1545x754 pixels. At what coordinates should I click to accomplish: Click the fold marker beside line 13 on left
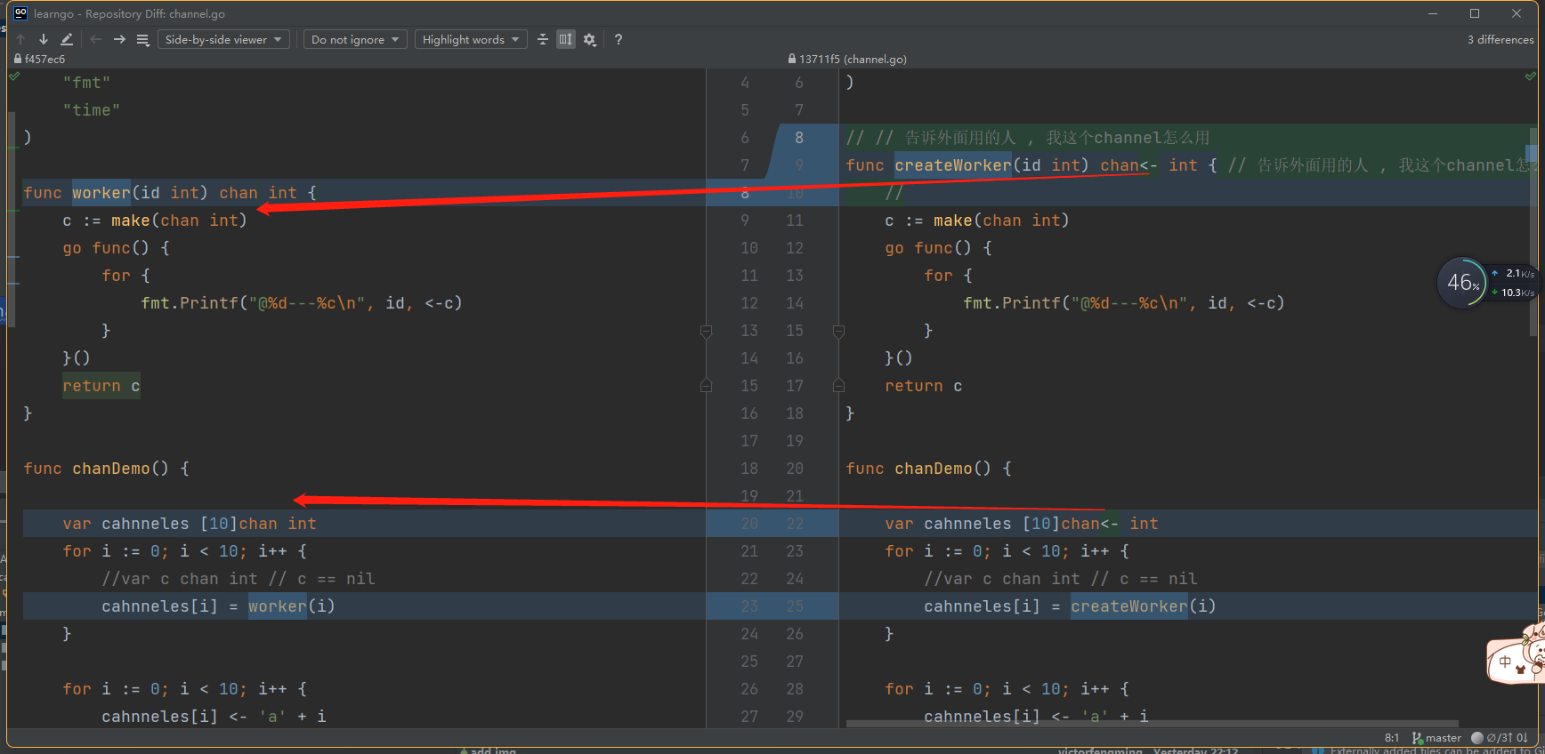pos(706,331)
